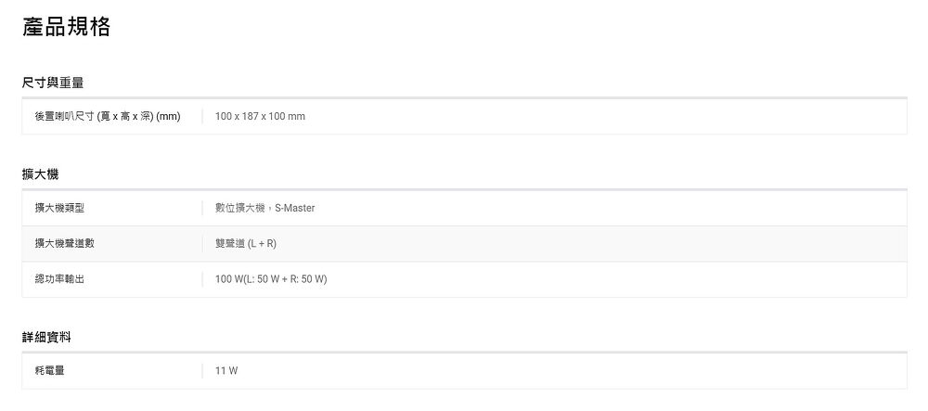
Task: Click the 雙聲道 (L + R) value
Action: coord(246,244)
